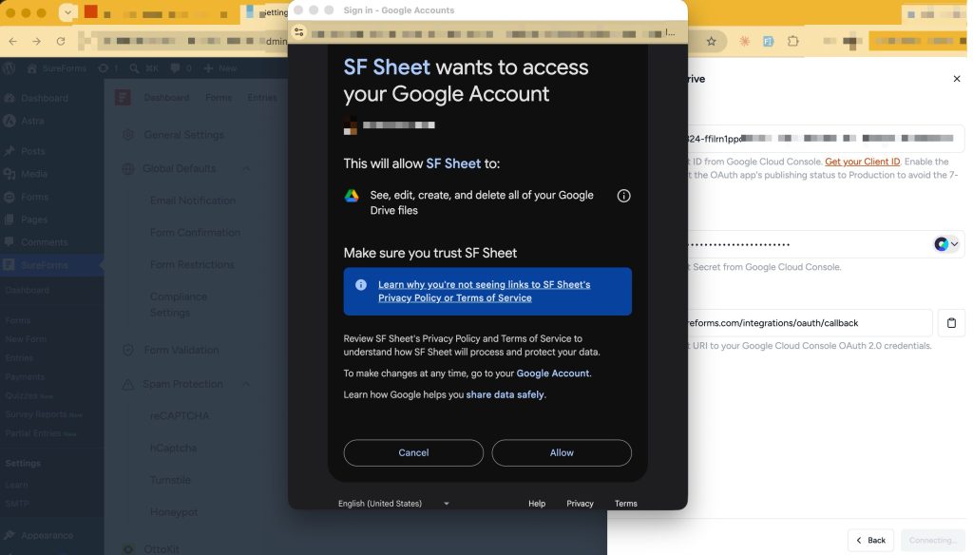Select Honeypot settings
The width and height of the screenshot is (973, 555).
click(174, 512)
